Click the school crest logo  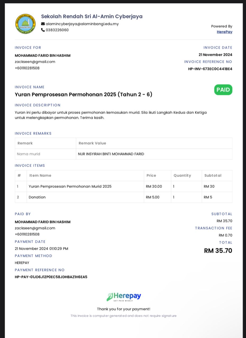coord(25,24)
